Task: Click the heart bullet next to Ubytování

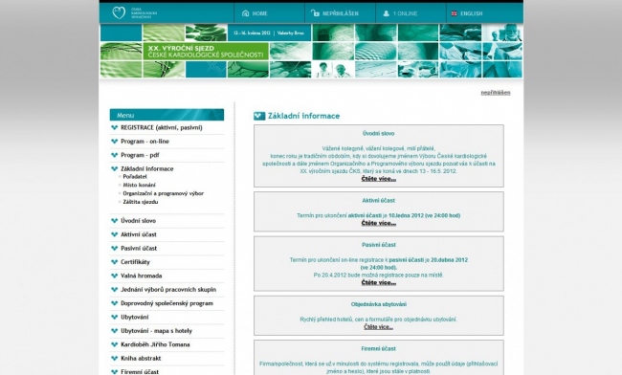Action: point(115,317)
